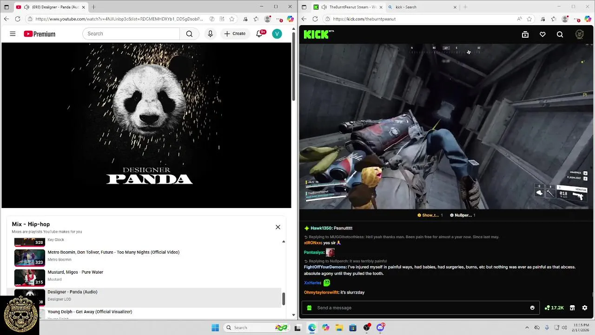Viewport: 595px width, 335px height.
Task: Open Kick search magnifier icon
Action: pyautogui.click(x=560, y=34)
